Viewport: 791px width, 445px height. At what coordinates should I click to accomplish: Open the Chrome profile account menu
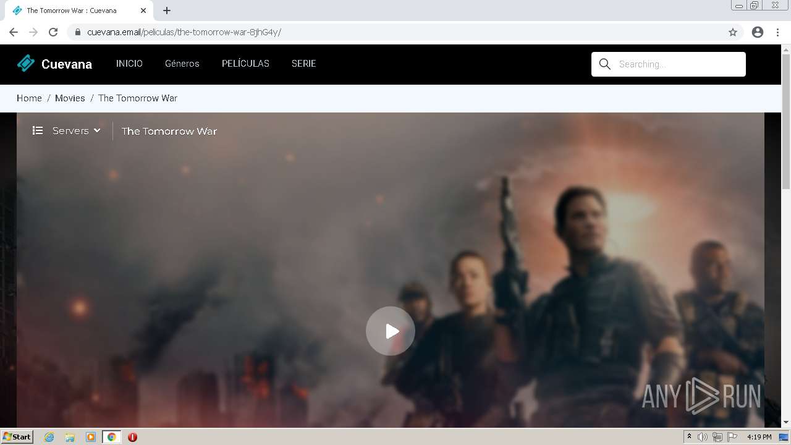click(758, 32)
